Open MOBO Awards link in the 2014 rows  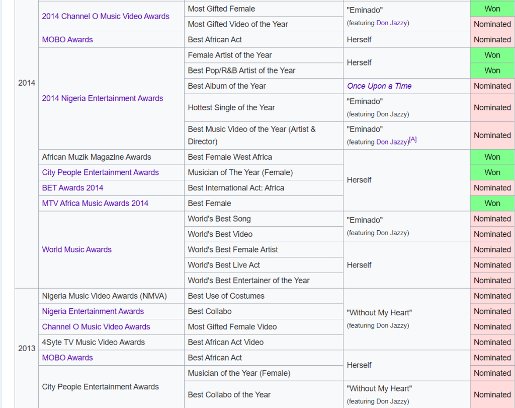coord(67,40)
